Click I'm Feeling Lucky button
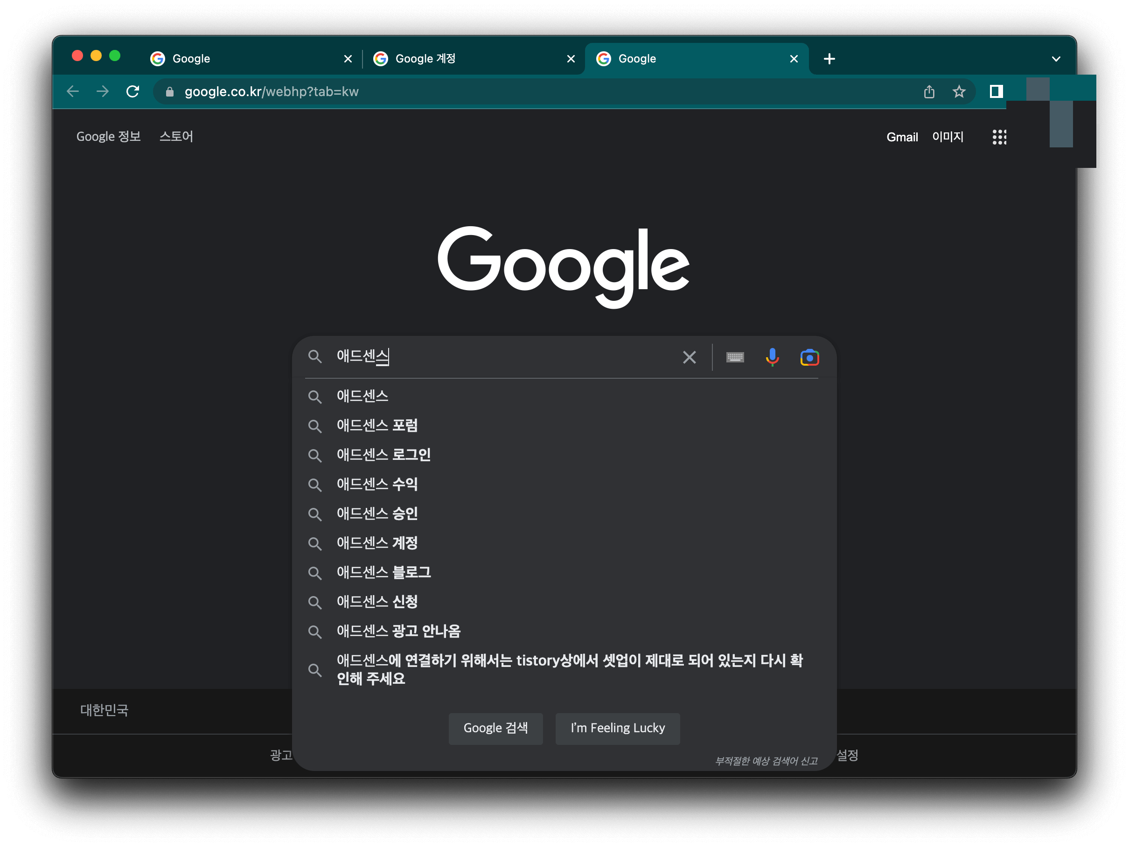Image resolution: width=1129 pixels, height=847 pixels. pyautogui.click(x=618, y=728)
